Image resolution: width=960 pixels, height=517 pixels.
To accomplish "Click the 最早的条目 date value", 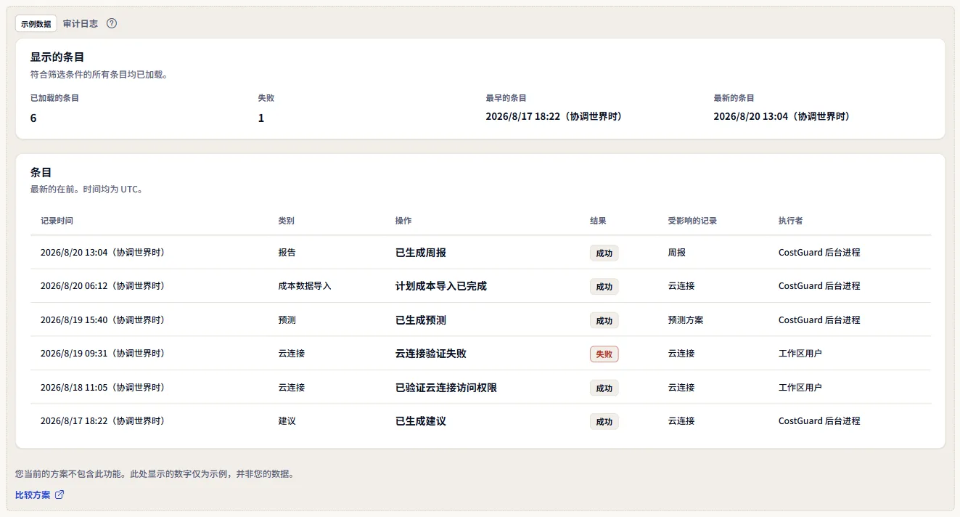I will point(554,116).
